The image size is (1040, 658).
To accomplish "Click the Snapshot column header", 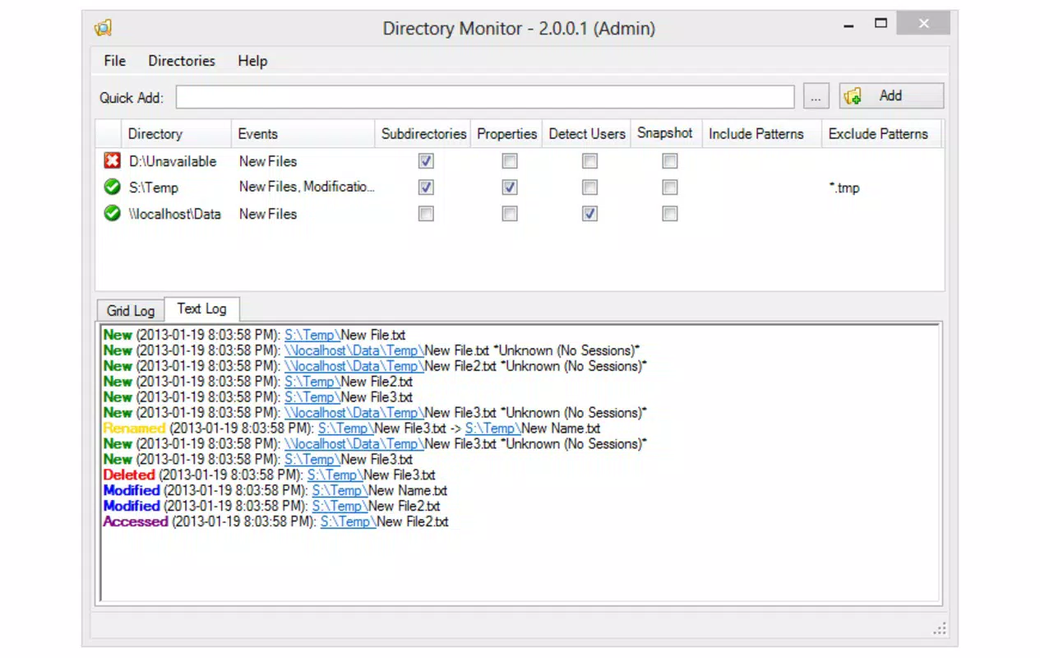I will [x=666, y=134].
